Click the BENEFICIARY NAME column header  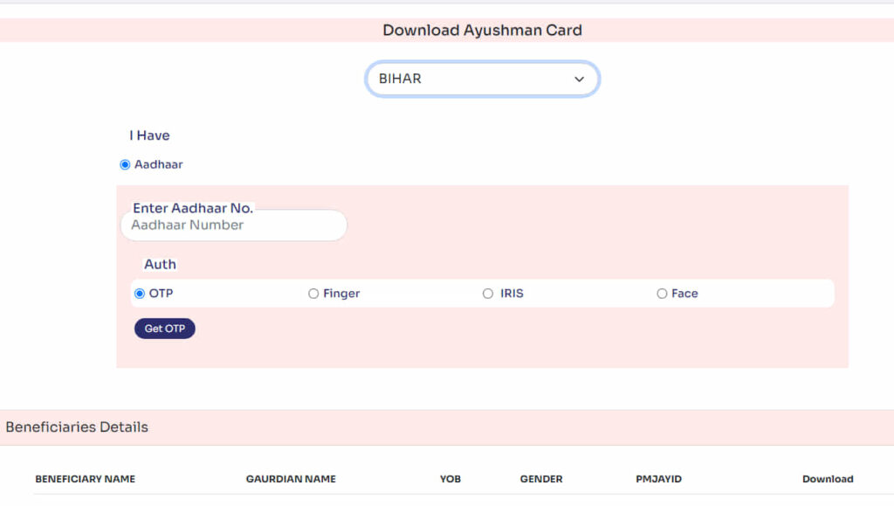click(85, 479)
